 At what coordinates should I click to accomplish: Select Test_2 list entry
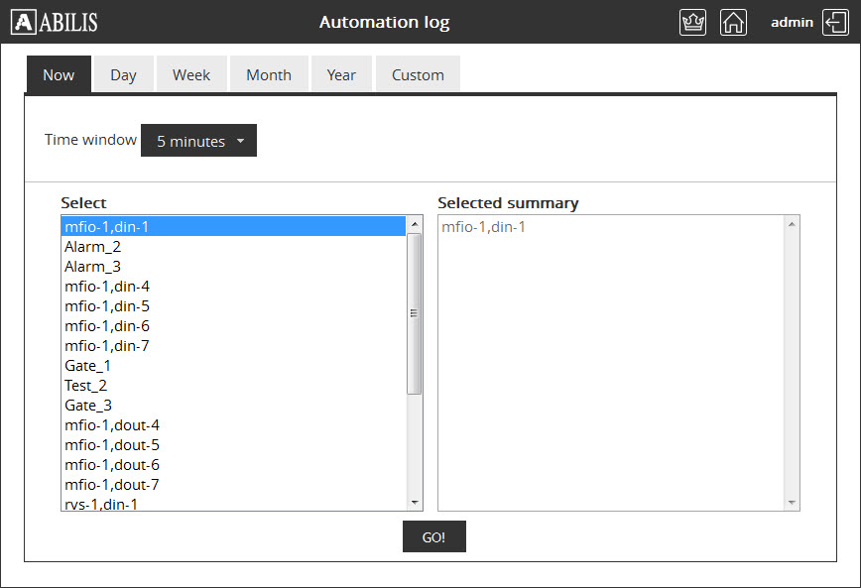coord(86,386)
